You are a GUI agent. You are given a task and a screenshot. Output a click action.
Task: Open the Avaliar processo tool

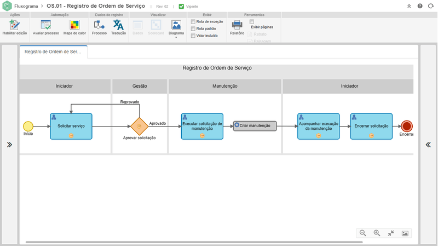[x=46, y=25]
